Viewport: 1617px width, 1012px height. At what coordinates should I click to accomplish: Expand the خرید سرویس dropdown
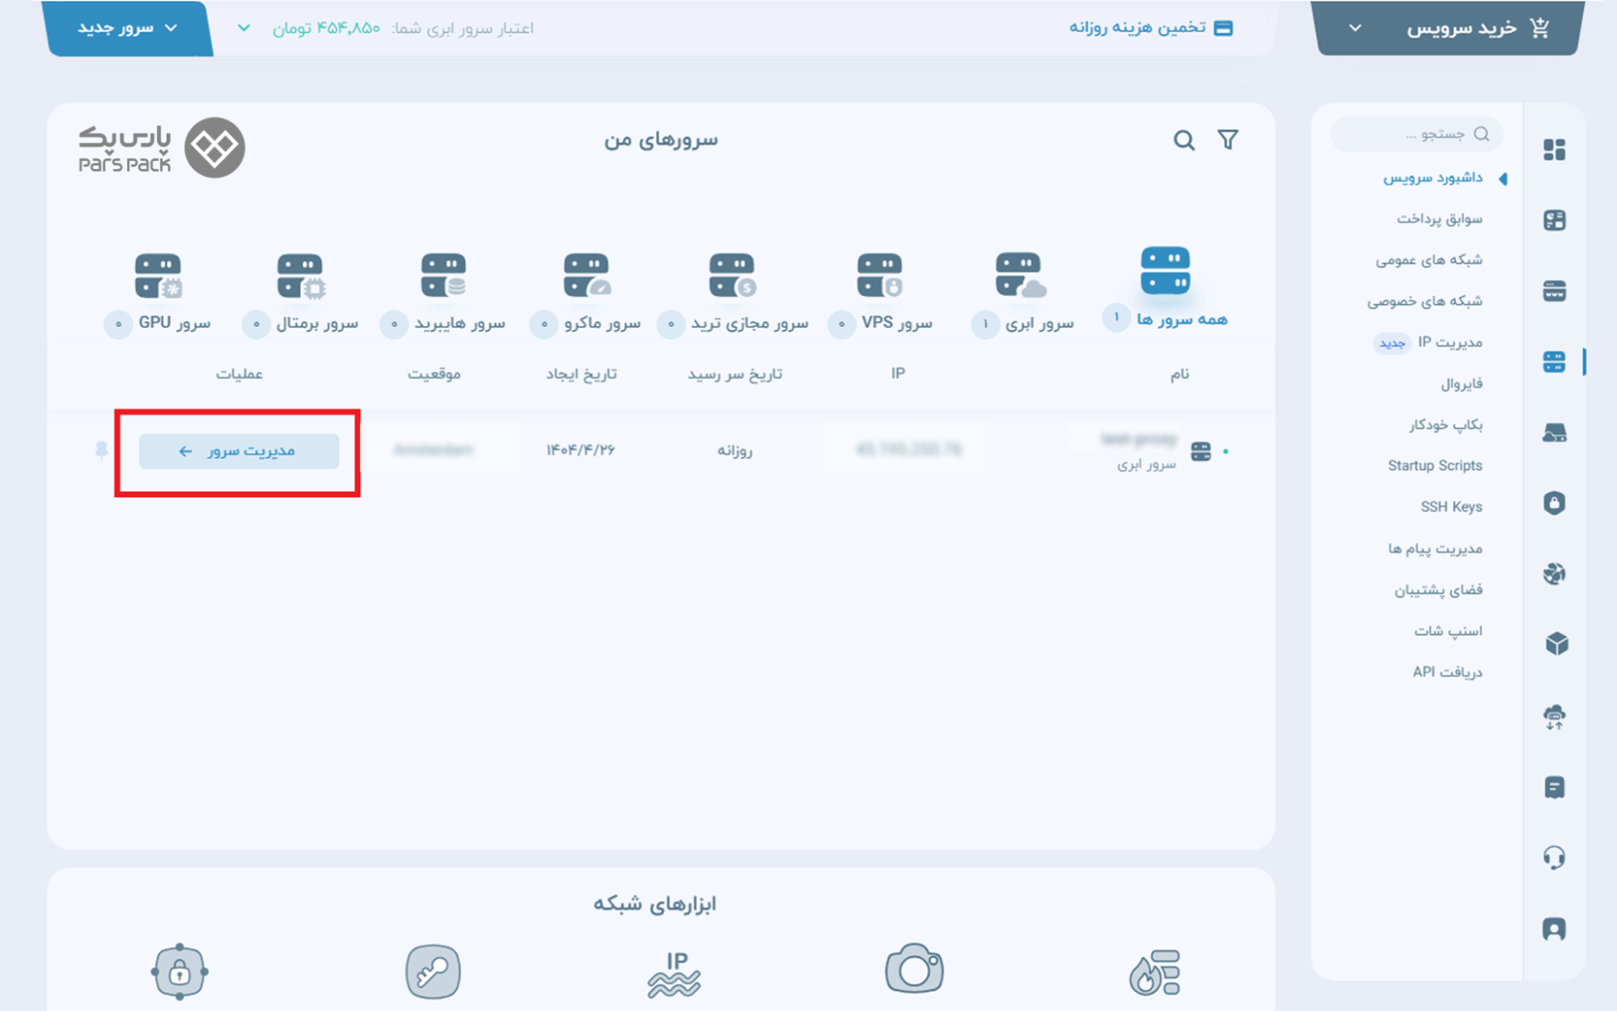tap(1448, 28)
